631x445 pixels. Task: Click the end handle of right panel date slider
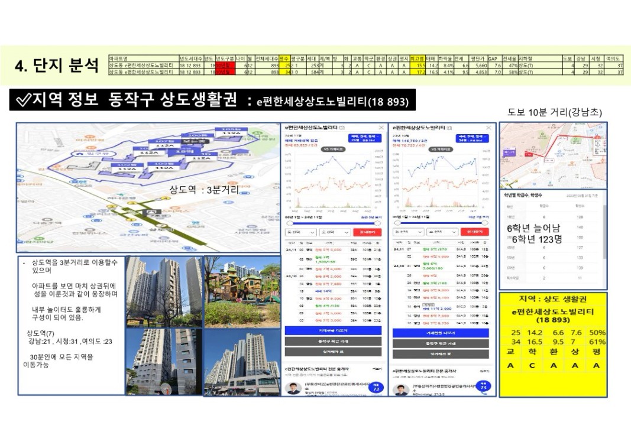tap(485, 223)
